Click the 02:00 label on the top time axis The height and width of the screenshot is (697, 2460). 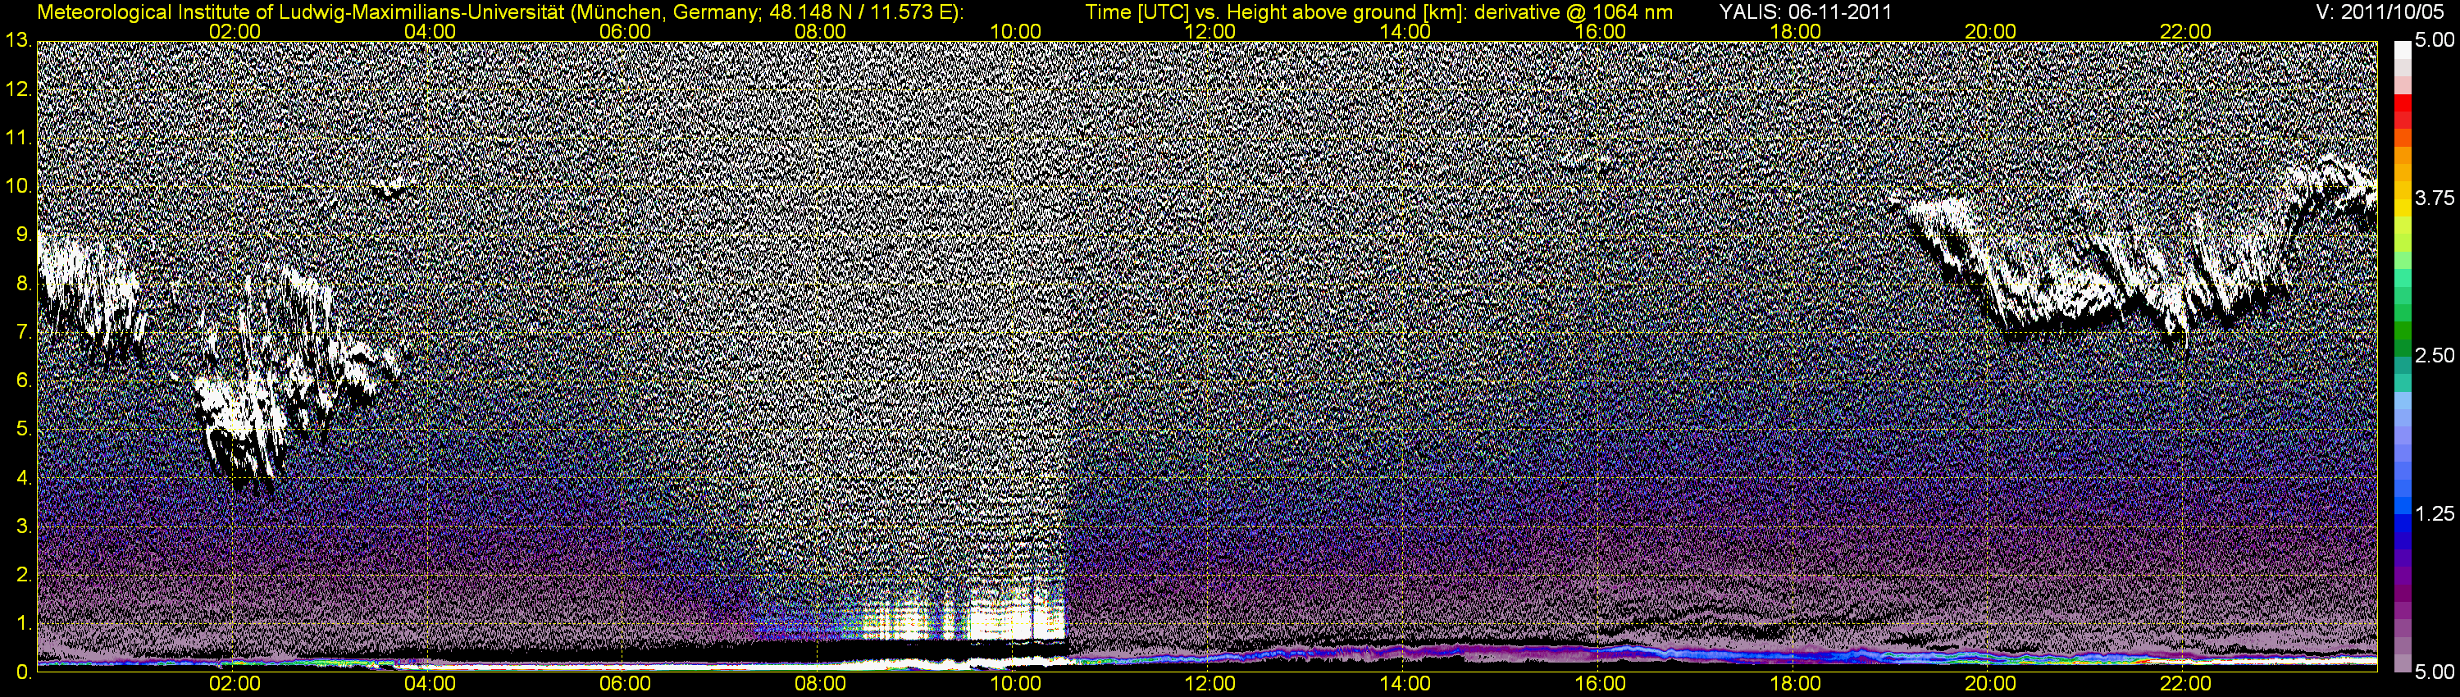point(235,31)
